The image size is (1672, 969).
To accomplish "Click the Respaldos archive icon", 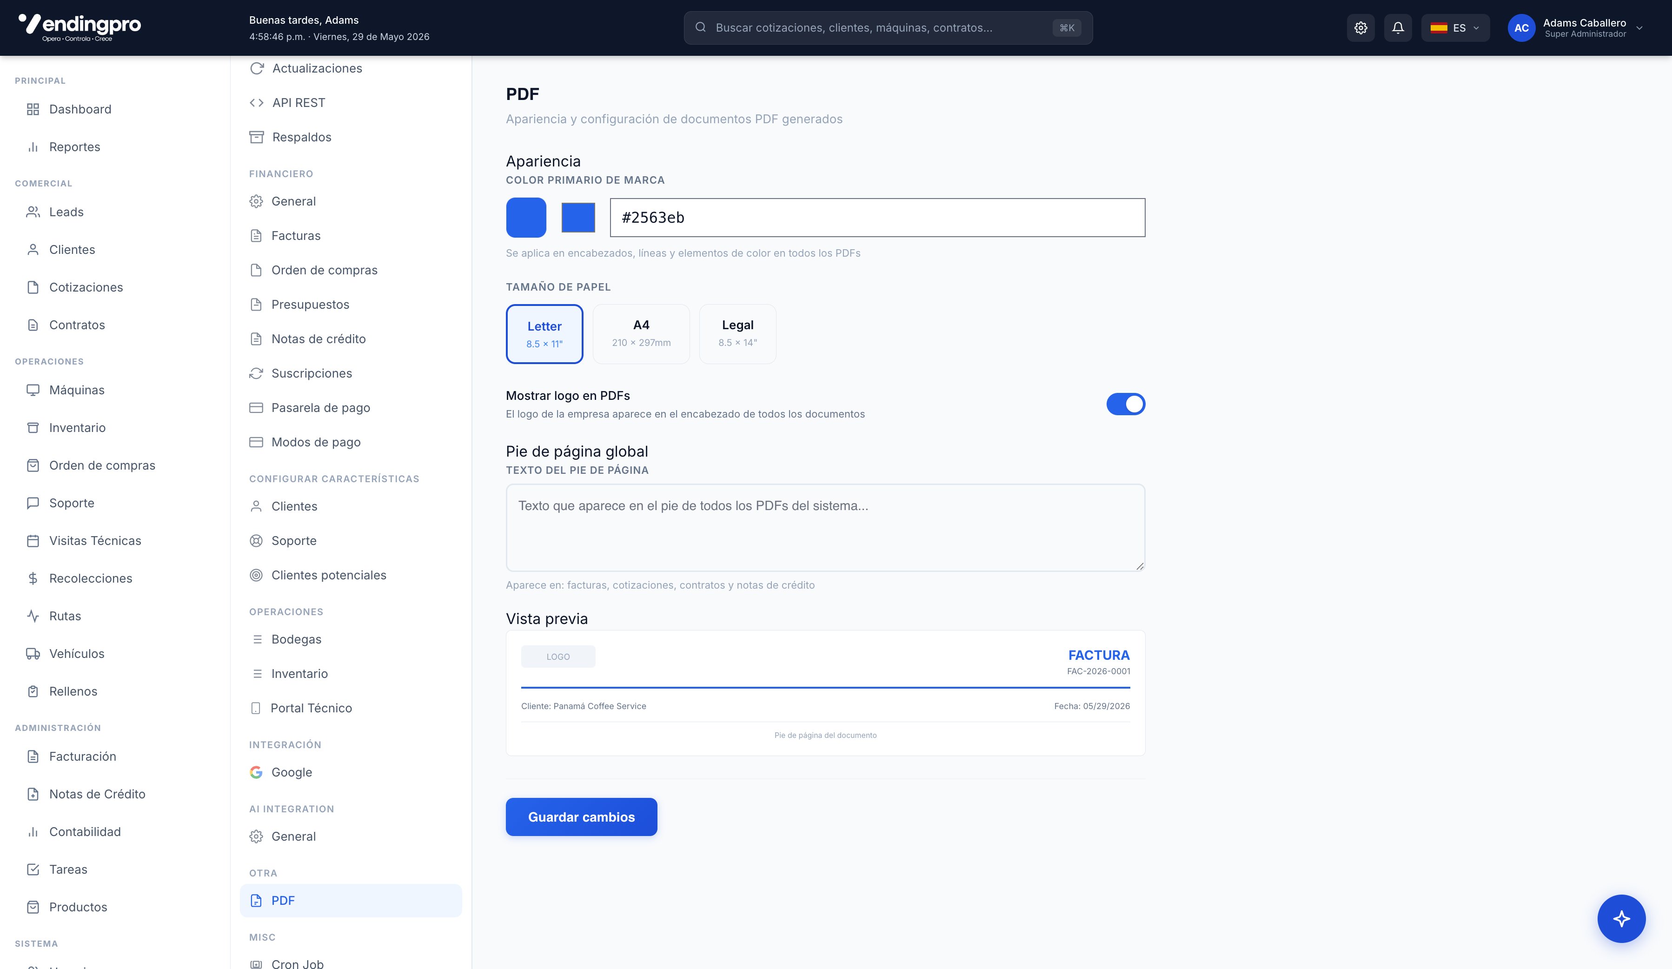I will (257, 137).
